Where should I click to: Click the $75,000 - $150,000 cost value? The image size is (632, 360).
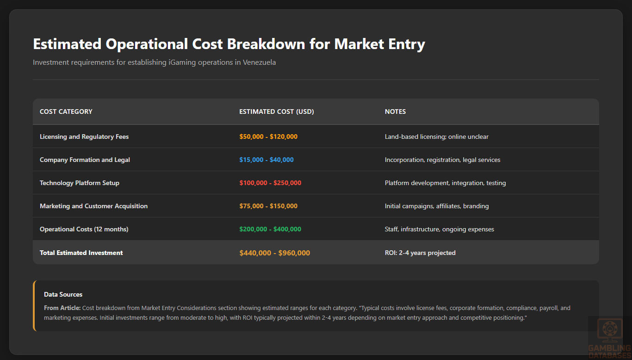(x=268, y=206)
